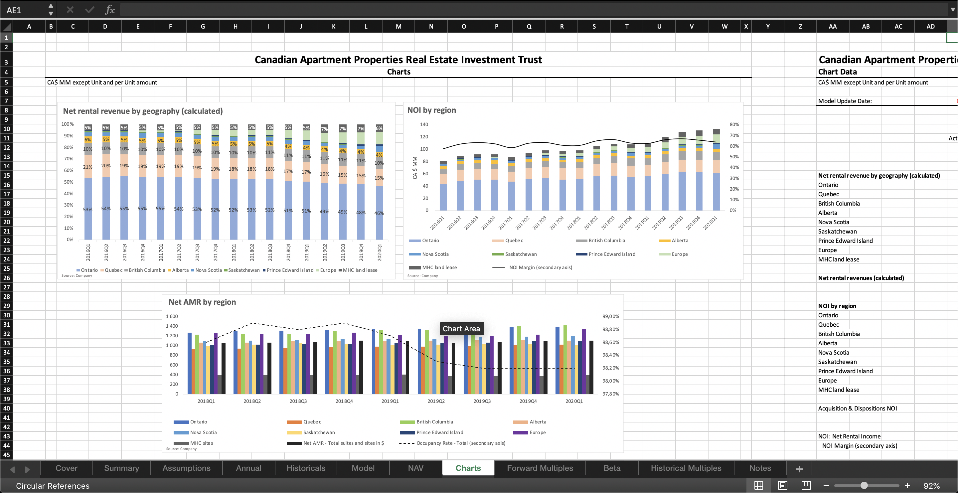This screenshot has width=958, height=493.
Task: Click Occupancy Rate - Total legend entry
Action: click(x=452, y=443)
